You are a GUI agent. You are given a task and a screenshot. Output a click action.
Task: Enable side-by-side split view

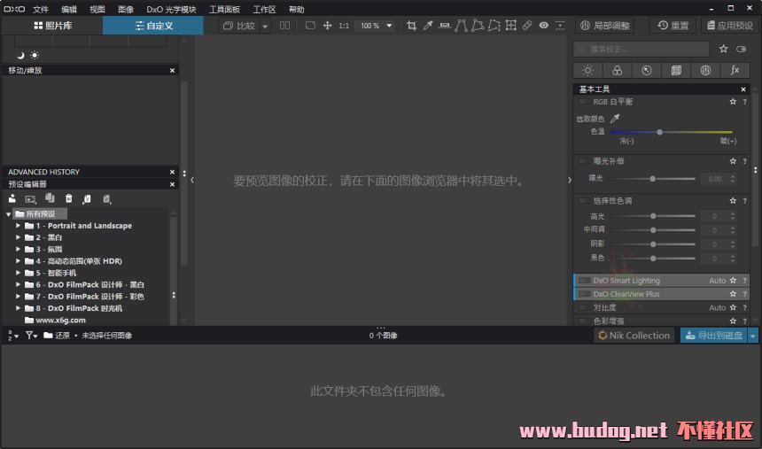click(284, 26)
